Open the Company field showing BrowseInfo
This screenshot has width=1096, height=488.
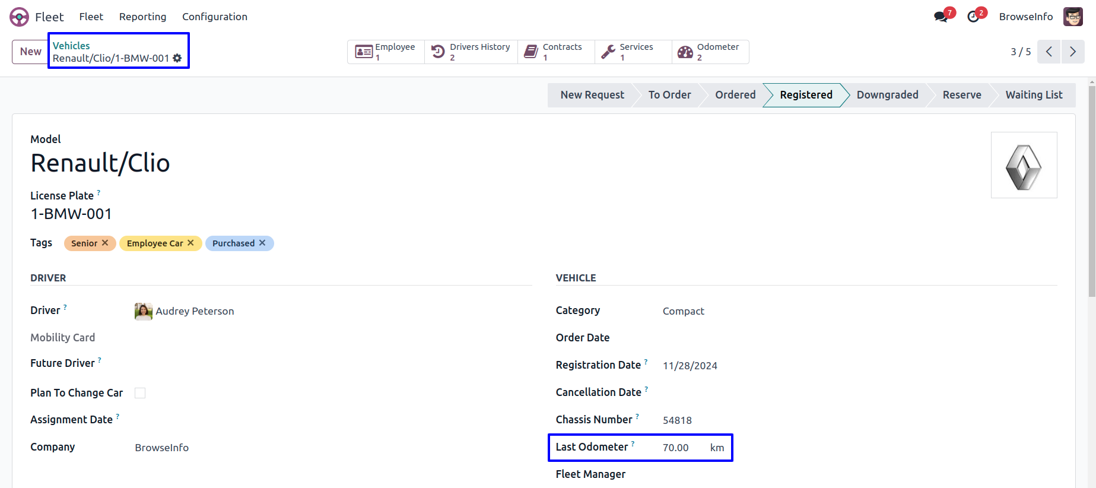click(332, 448)
